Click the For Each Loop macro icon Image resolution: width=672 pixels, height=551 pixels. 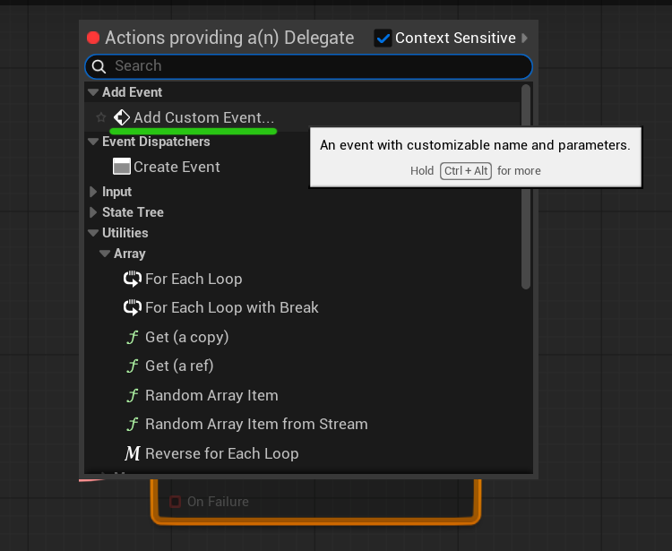pos(132,279)
